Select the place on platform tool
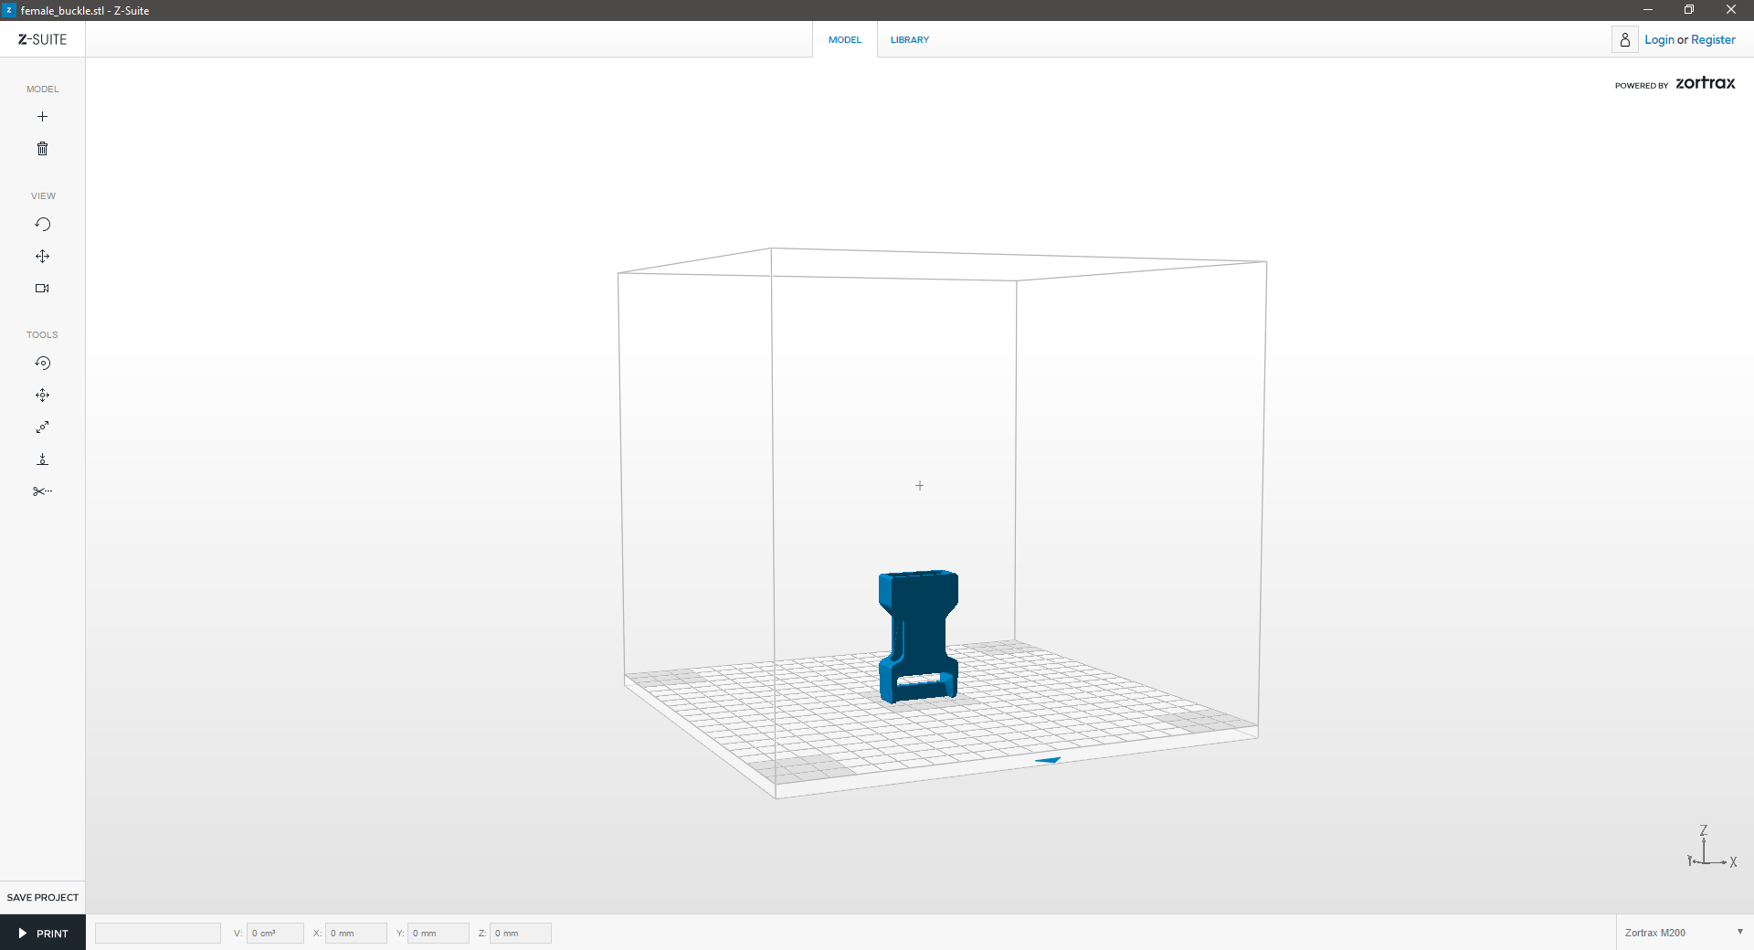 point(42,459)
